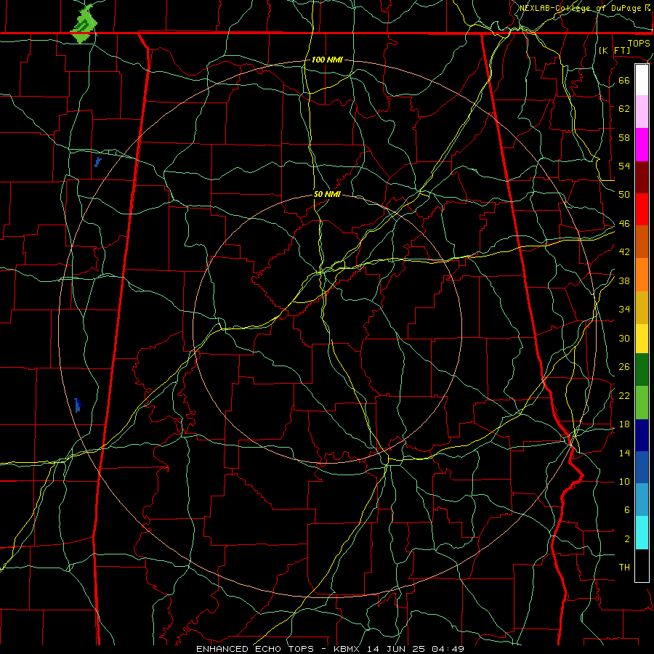This screenshot has height=654, width=654.
Task: Select the dark green legend swatch
Action: point(642,369)
